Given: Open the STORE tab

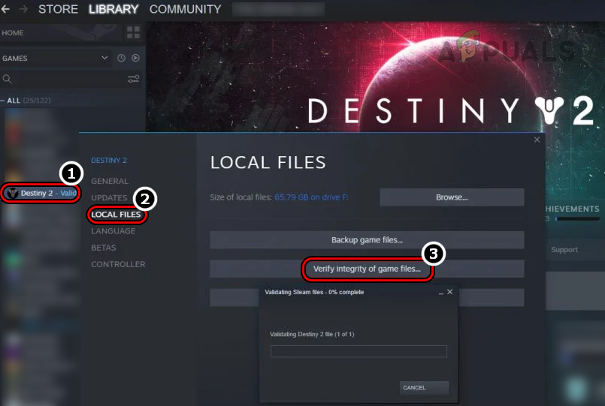Looking at the screenshot, I should pyautogui.click(x=59, y=9).
